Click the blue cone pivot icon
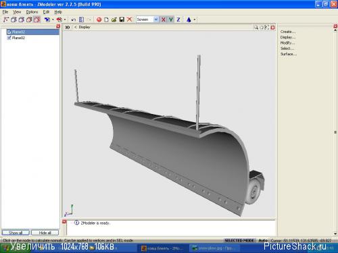This screenshot has width=338, height=253. coord(189,20)
